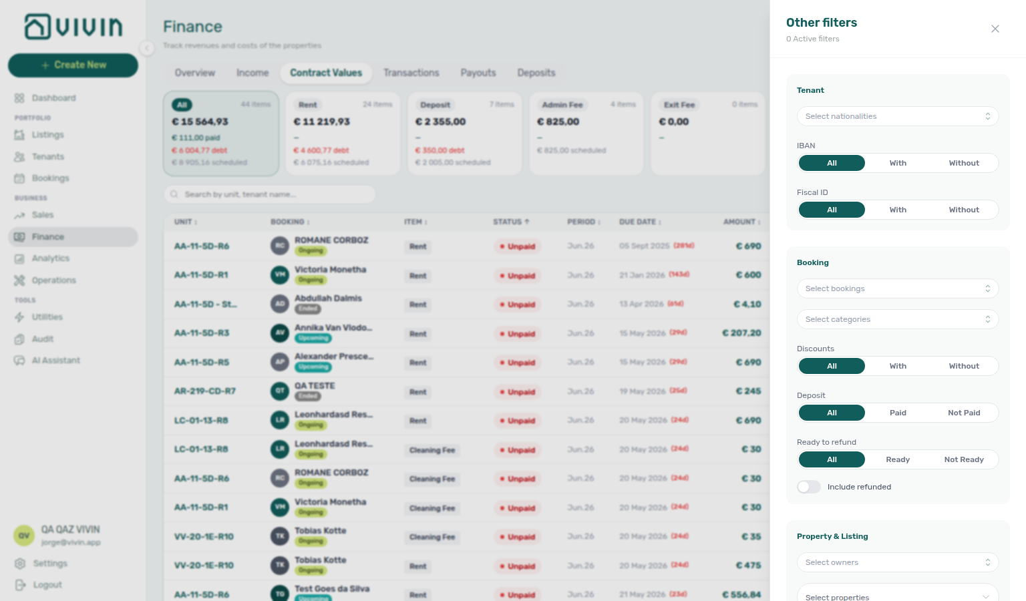Click the Vivin logo
1026x601 pixels.
[x=73, y=27]
